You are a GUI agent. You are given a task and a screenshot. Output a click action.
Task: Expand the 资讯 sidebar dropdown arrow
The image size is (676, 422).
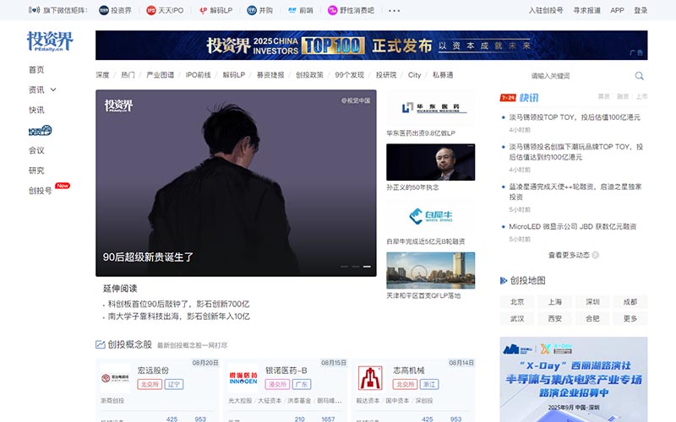pos(53,89)
